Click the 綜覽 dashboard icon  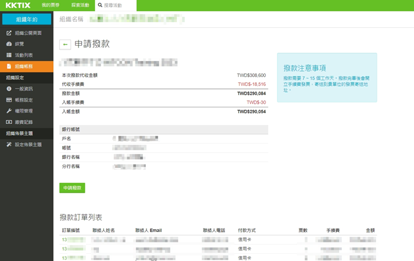click(9, 44)
